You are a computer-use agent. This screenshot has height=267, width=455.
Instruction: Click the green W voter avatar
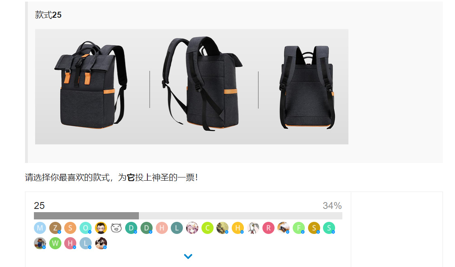[55, 243]
